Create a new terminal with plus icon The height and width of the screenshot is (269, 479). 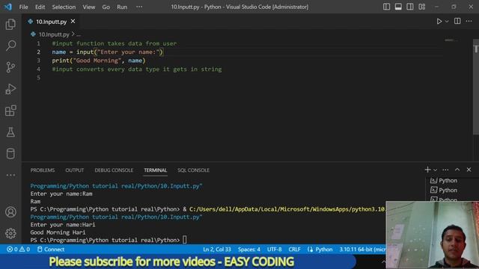[427, 170]
